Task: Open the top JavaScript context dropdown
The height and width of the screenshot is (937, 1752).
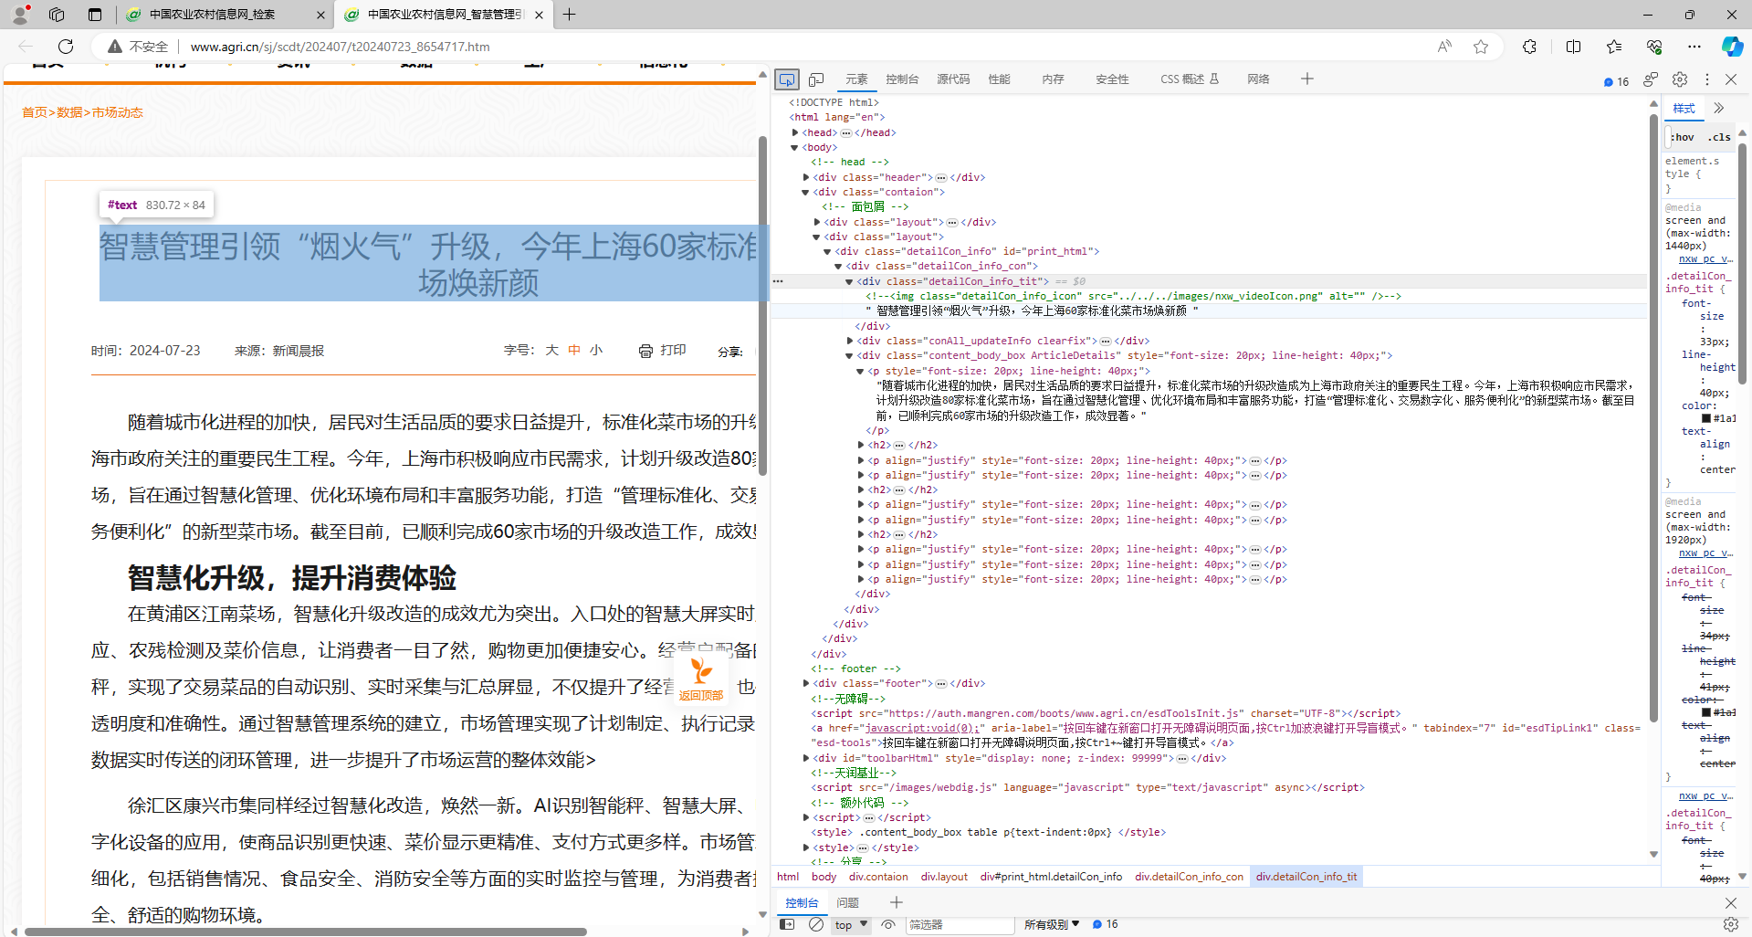Action: click(851, 924)
